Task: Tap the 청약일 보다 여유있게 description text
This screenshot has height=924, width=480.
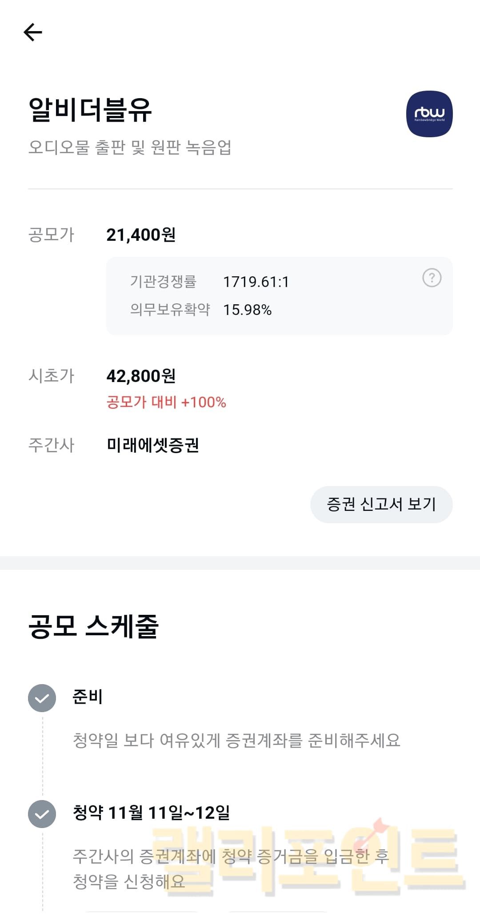Action: point(236,740)
